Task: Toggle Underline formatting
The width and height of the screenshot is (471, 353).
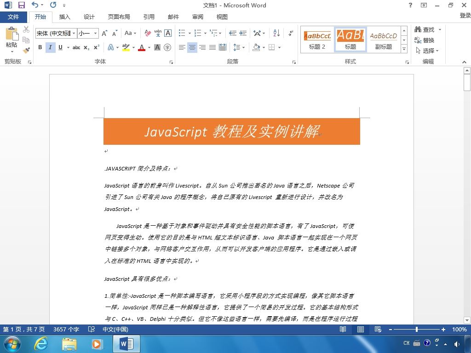Action: [60, 47]
